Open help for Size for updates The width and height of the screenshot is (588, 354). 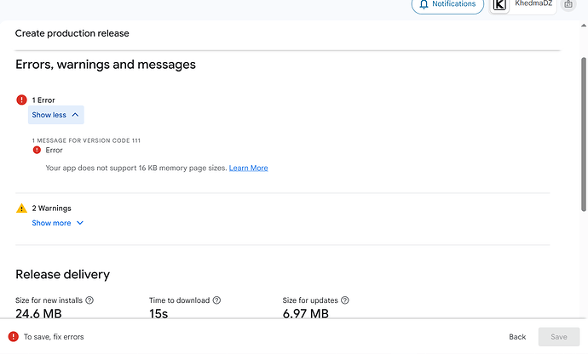click(x=345, y=300)
